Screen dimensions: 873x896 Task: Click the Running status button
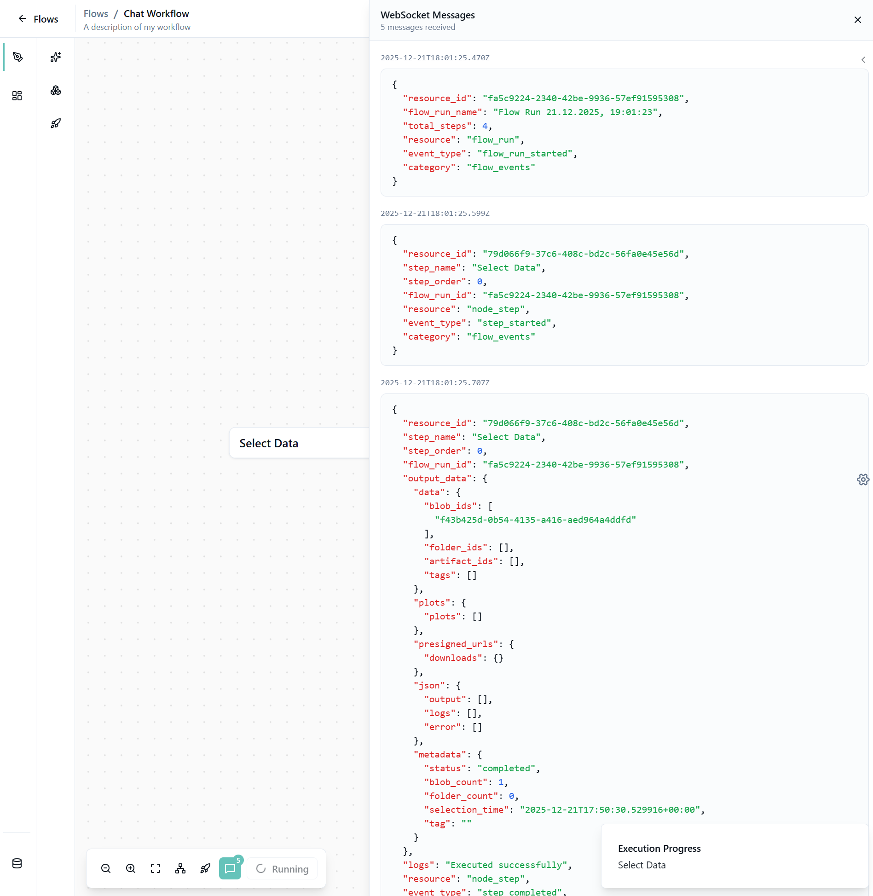coord(282,868)
